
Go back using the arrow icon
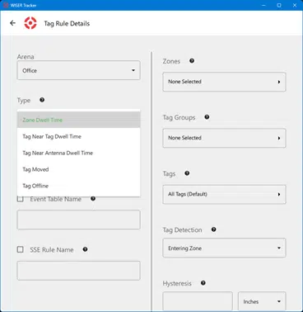click(12, 23)
